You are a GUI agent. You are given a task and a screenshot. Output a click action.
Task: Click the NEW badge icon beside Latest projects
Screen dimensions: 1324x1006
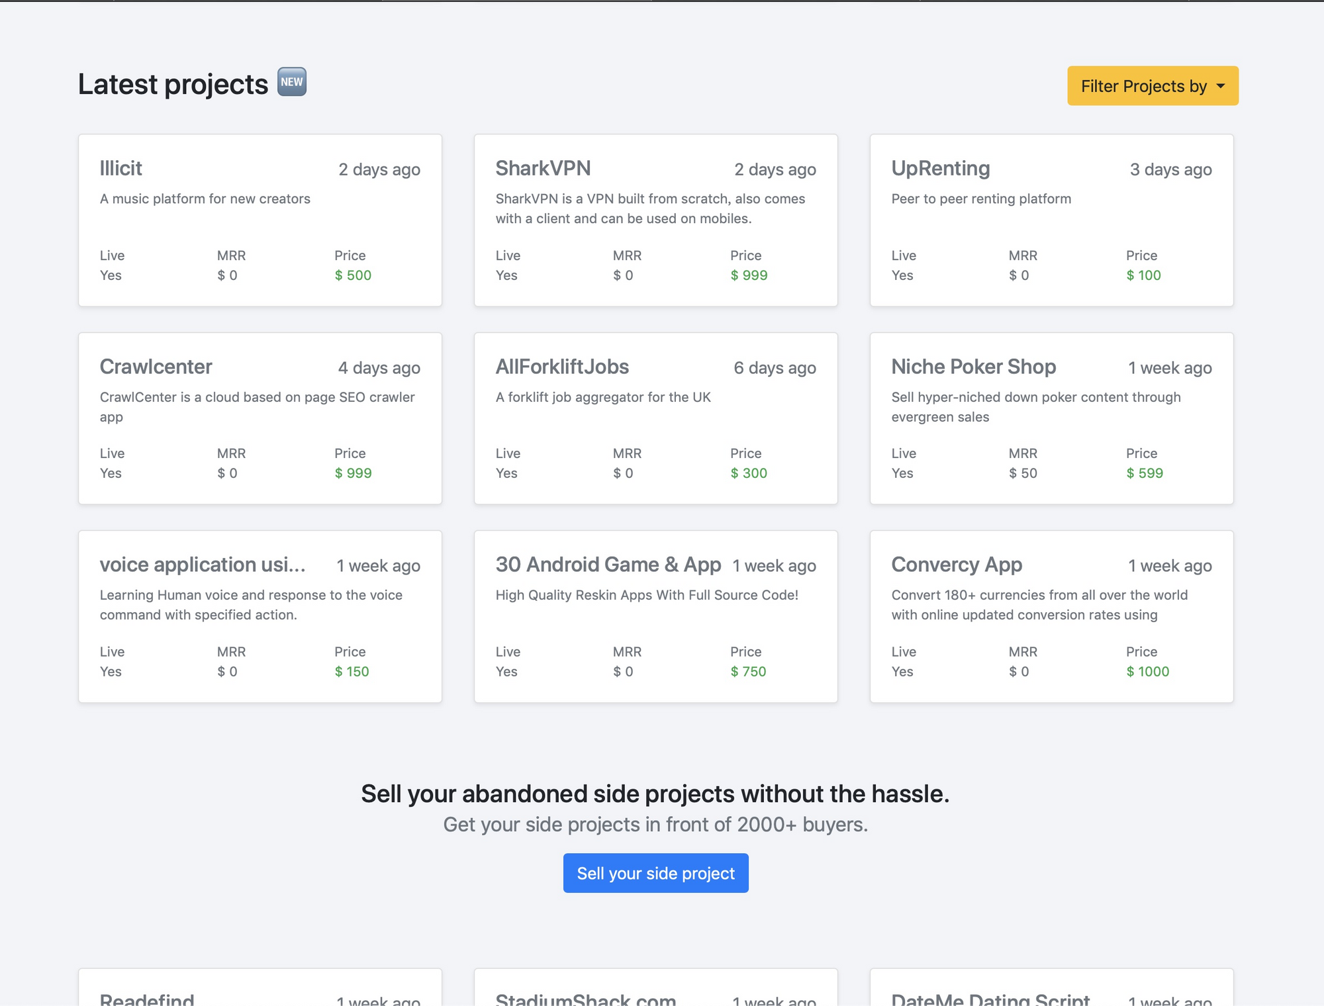tap(291, 82)
